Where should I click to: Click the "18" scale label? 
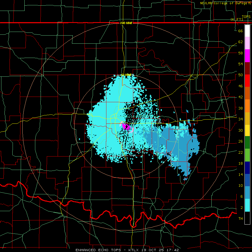(241, 164)
